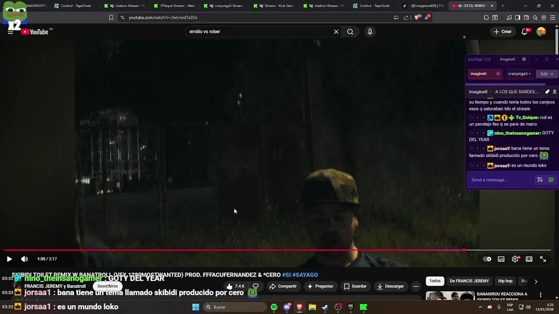
Task: Open KickTalk settings gear
Action: pos(524,59)
